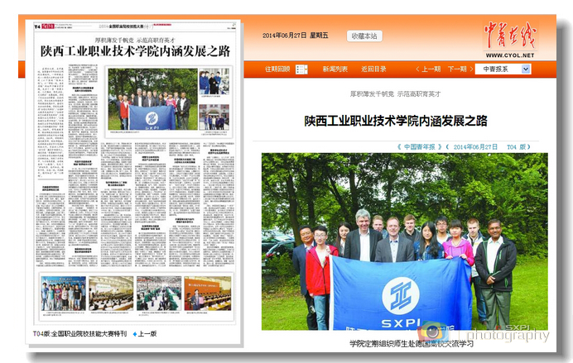The width and height of the screenshot is (573, 363).
Task: Click the left arrow before 上一期
Action: coord(417,69)
